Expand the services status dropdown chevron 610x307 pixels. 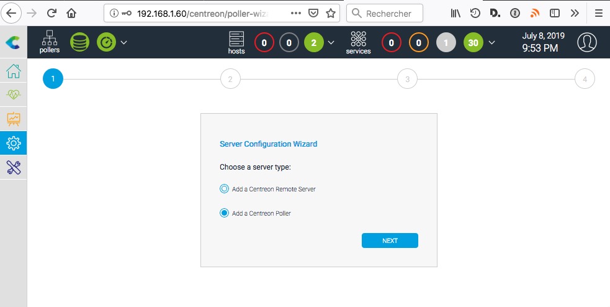(492, 42)
